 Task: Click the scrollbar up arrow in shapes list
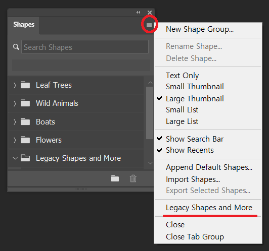pyautogui.click(x=150, y=83)
